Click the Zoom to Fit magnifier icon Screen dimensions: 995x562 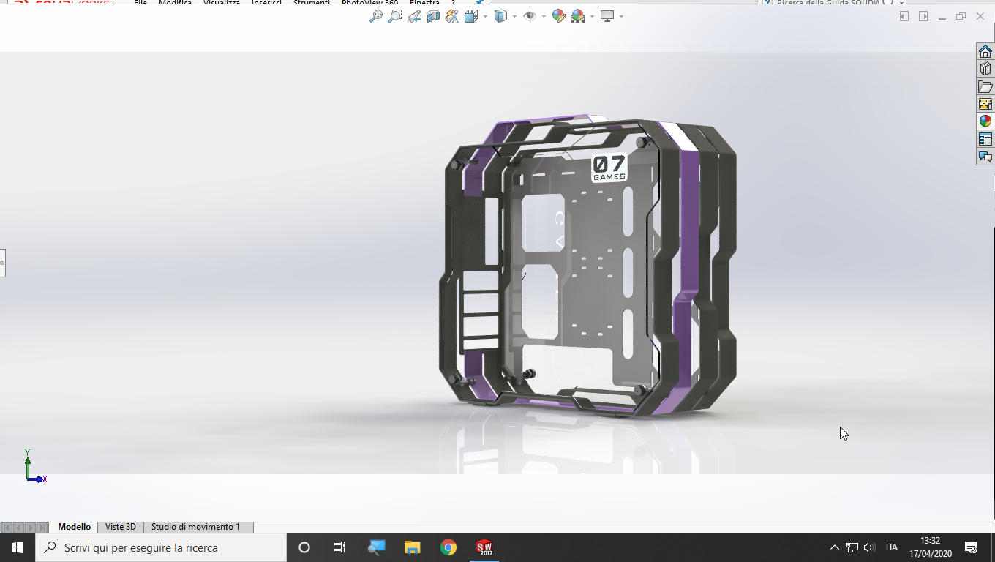[x=376, y=16]
